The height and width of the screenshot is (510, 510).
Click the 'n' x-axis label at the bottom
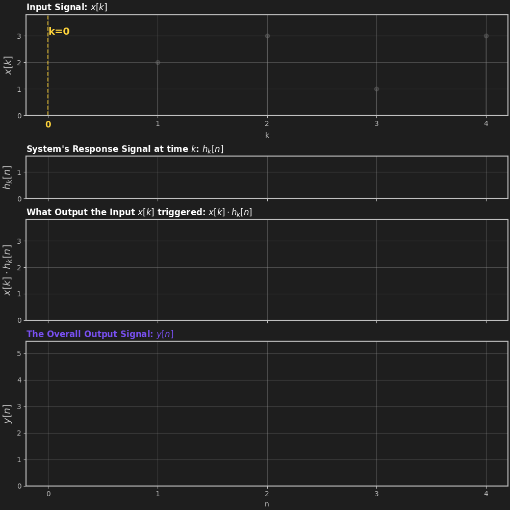point(267,504)
